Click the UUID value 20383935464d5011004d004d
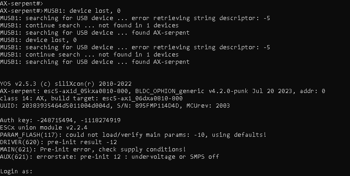Image resolution: width=350 pixels, height=176 pixels. (66, 106)
